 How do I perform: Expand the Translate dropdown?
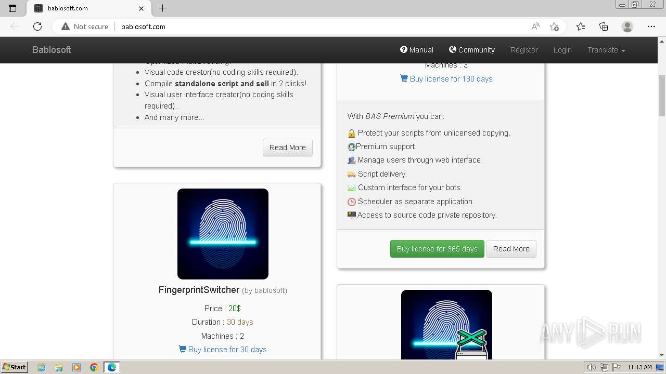tap(606, 50)
